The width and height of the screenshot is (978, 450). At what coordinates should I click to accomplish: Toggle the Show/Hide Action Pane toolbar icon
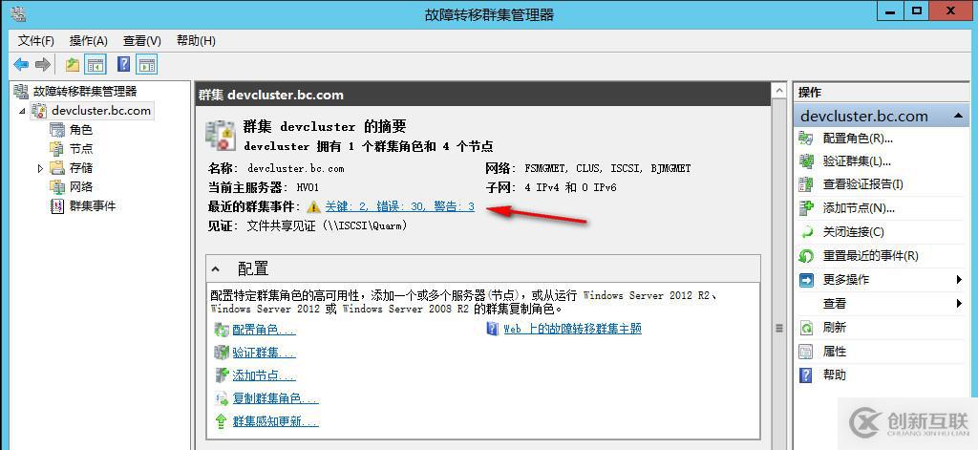point(147,64)
